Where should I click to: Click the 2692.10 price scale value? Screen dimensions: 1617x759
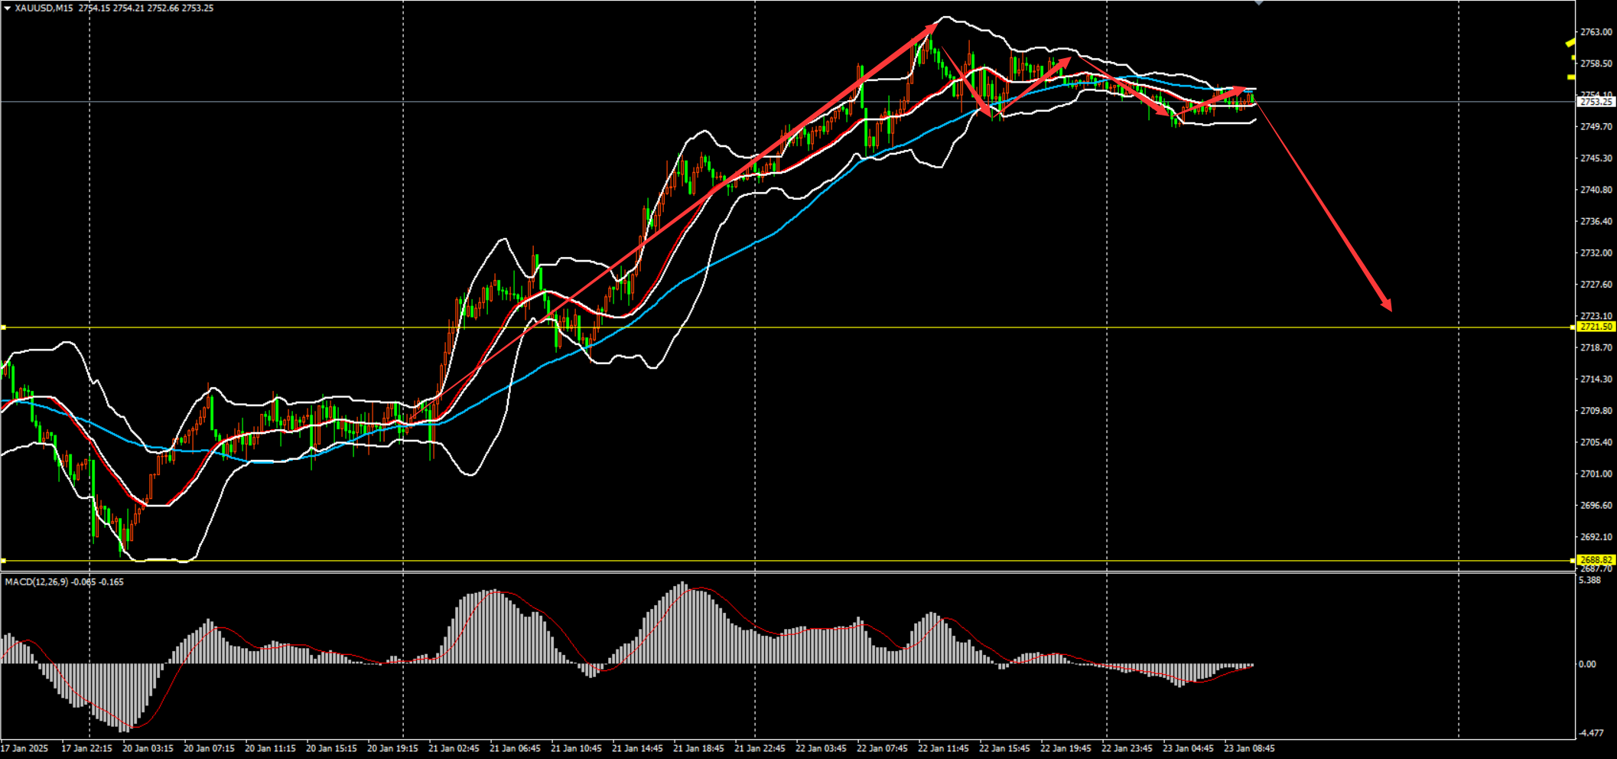1596,537
